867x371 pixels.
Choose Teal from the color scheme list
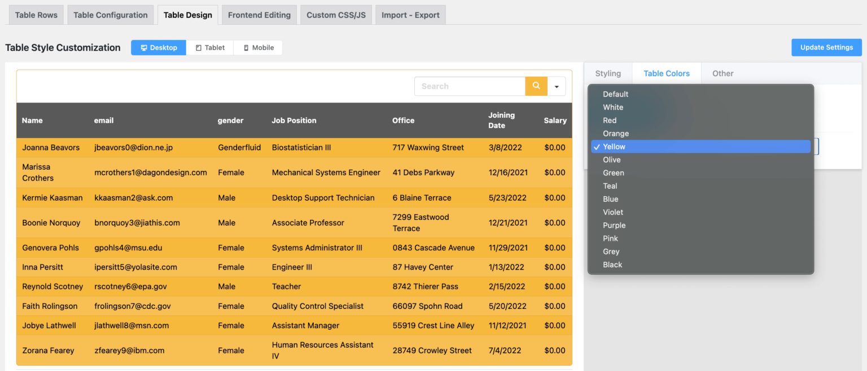tap(610, 186)
